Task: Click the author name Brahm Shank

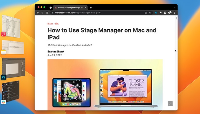Action: pos(56,52)
